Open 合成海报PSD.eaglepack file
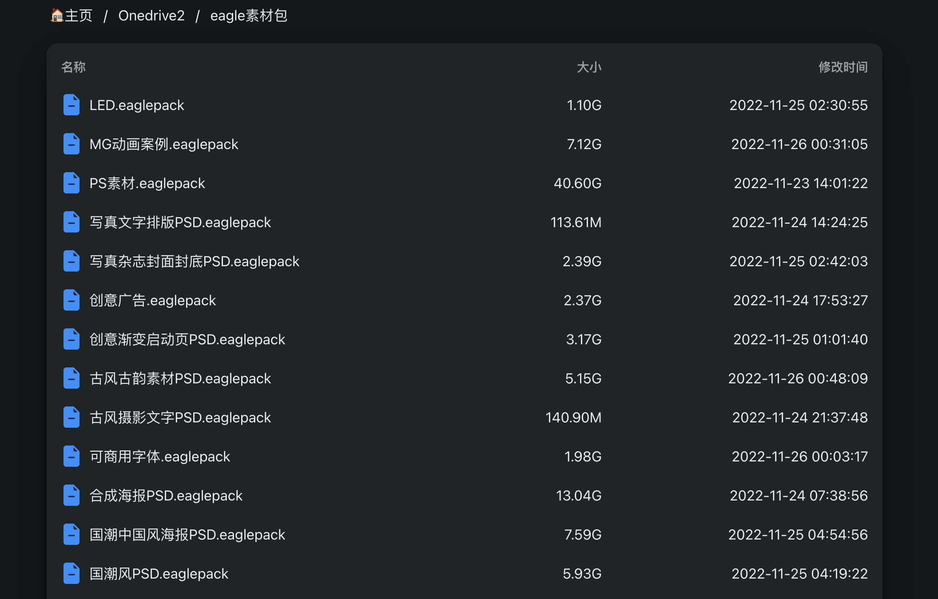 click(x=166, y=496)
